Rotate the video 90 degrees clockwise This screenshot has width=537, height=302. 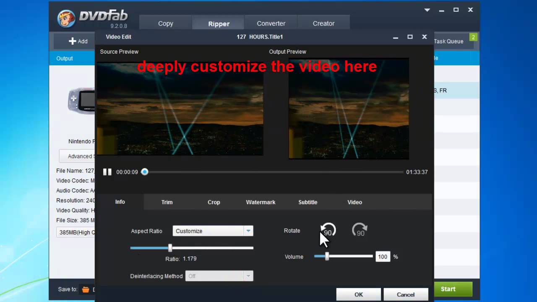(x=360, y=230)
